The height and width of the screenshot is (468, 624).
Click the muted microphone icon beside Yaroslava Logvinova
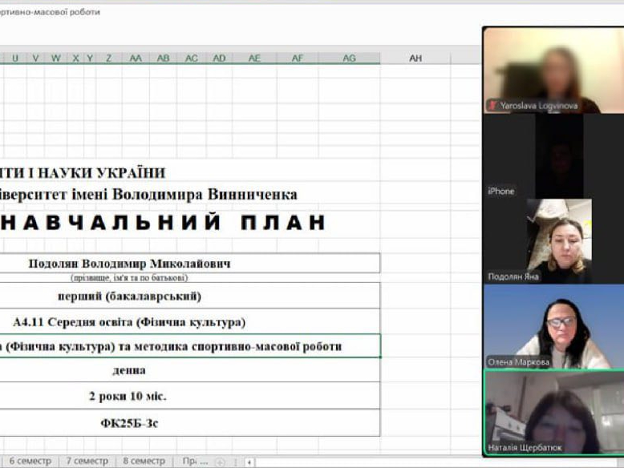493,105
